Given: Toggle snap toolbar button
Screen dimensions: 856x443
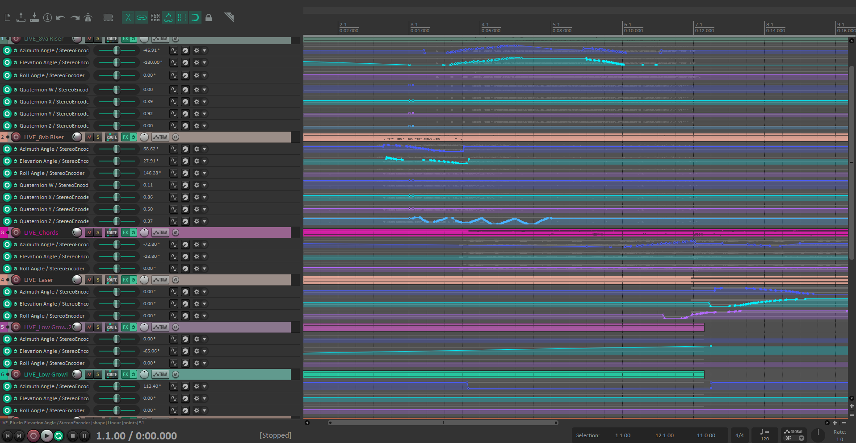Looking at the screenshot, I should tap(195, 17).
